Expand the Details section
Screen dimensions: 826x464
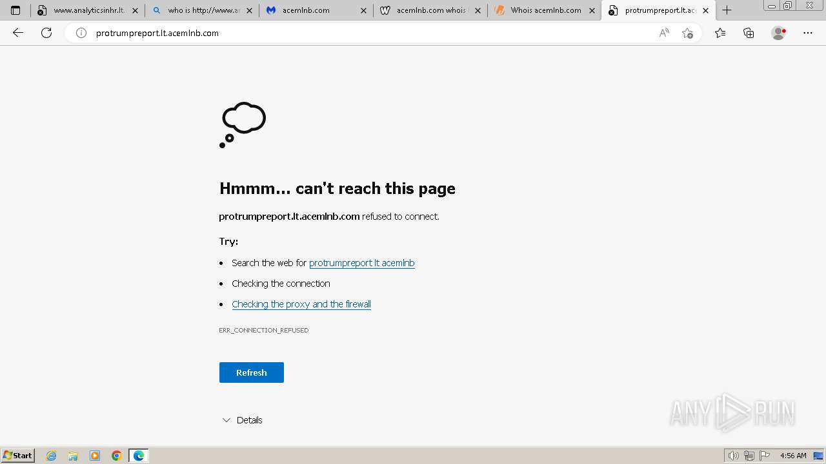pyautogui.click(x=242, y=420)
